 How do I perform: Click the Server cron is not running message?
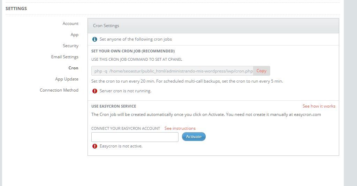click(x=126, y=91)
